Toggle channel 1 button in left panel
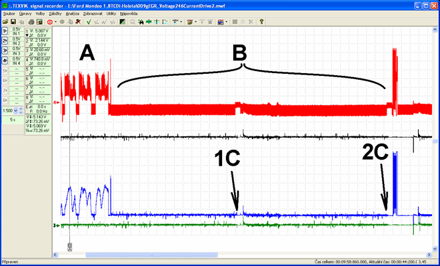Image resolution: width=440 pixels, height=266 pixels. pyautogui.click(x=5, y=32)
